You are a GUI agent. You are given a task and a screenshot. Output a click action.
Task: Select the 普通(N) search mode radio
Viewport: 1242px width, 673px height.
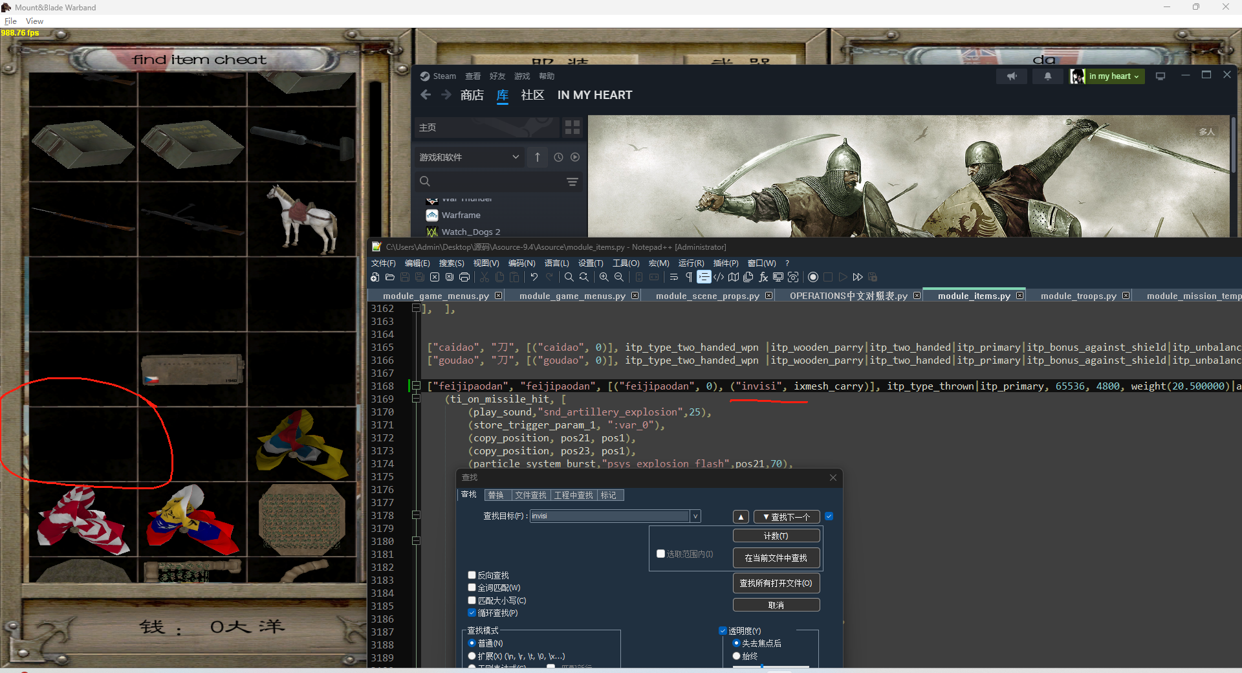(472, 643)
